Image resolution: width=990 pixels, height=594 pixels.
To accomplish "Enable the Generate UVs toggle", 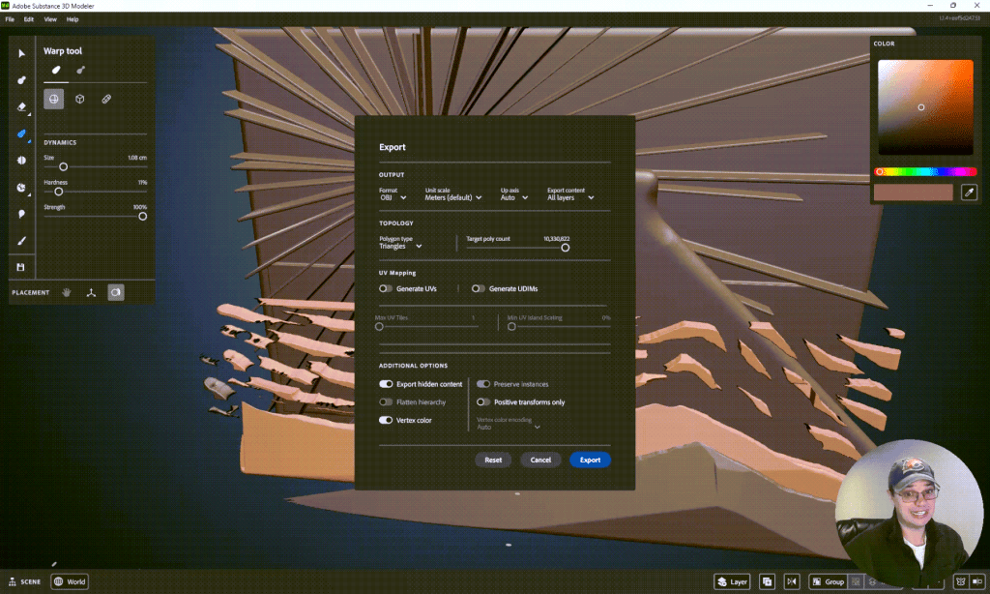I will click(x=386, y=288).
